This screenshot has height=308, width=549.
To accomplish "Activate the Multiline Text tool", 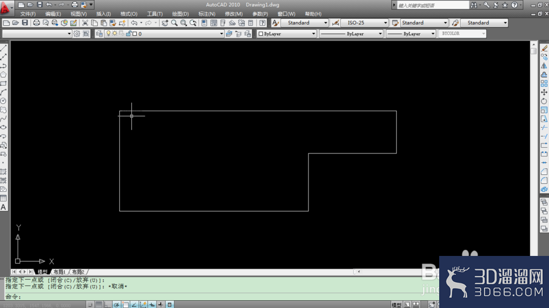I will [x=3, y=207].
